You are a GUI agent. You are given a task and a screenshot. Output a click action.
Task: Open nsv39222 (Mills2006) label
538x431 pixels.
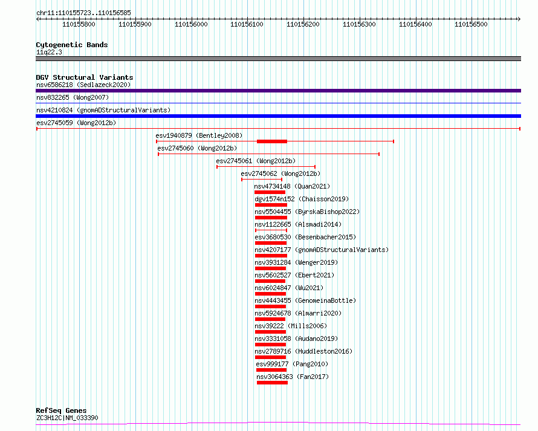291,326
